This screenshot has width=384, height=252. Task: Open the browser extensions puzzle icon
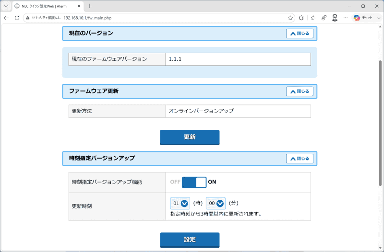[x=301, y=18]
